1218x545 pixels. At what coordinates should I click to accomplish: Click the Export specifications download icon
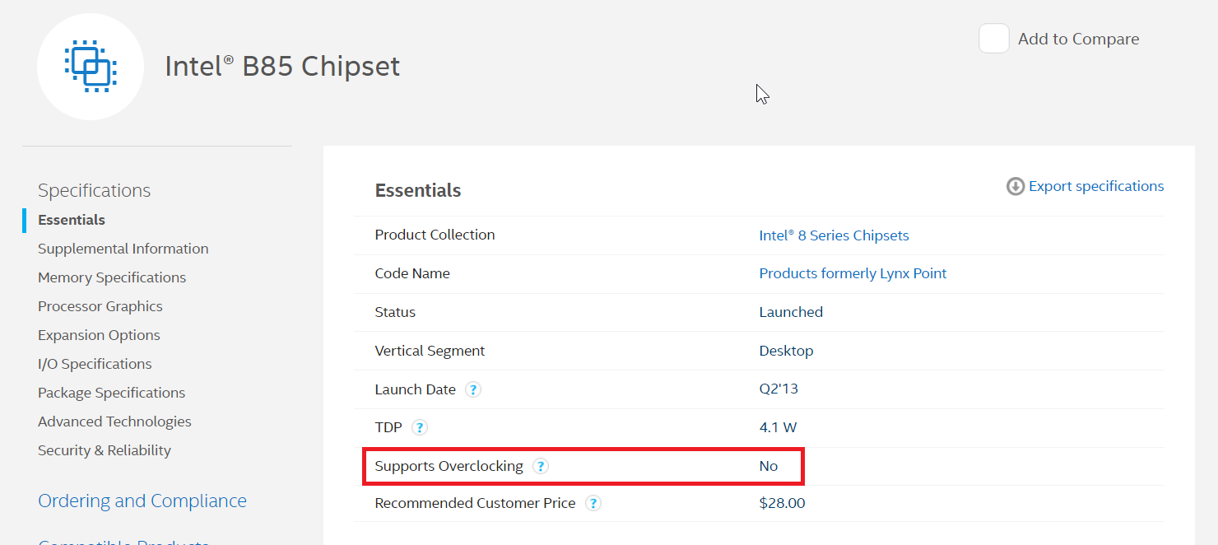click(x=1016, y=187)
